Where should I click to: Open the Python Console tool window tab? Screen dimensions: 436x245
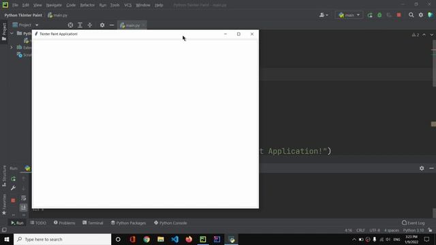coord(170,223)
